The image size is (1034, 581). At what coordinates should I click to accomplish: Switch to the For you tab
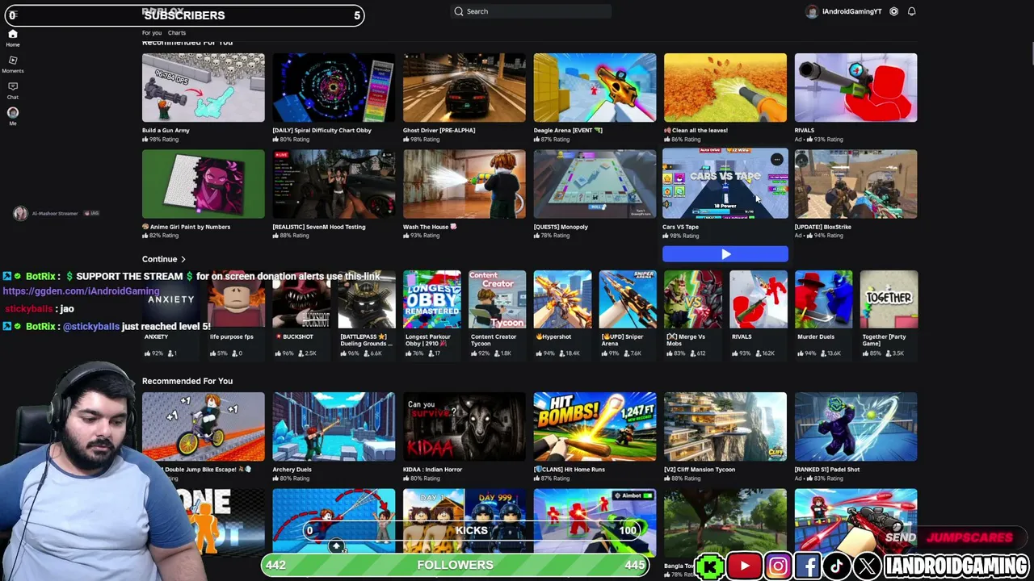click(x=152, y=33)
